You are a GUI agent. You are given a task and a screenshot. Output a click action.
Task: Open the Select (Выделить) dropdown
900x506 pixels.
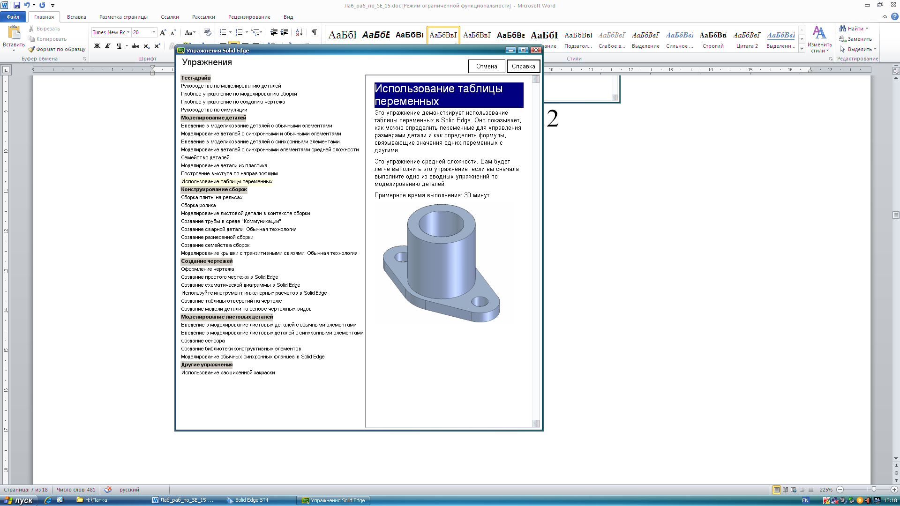(858, 49)
